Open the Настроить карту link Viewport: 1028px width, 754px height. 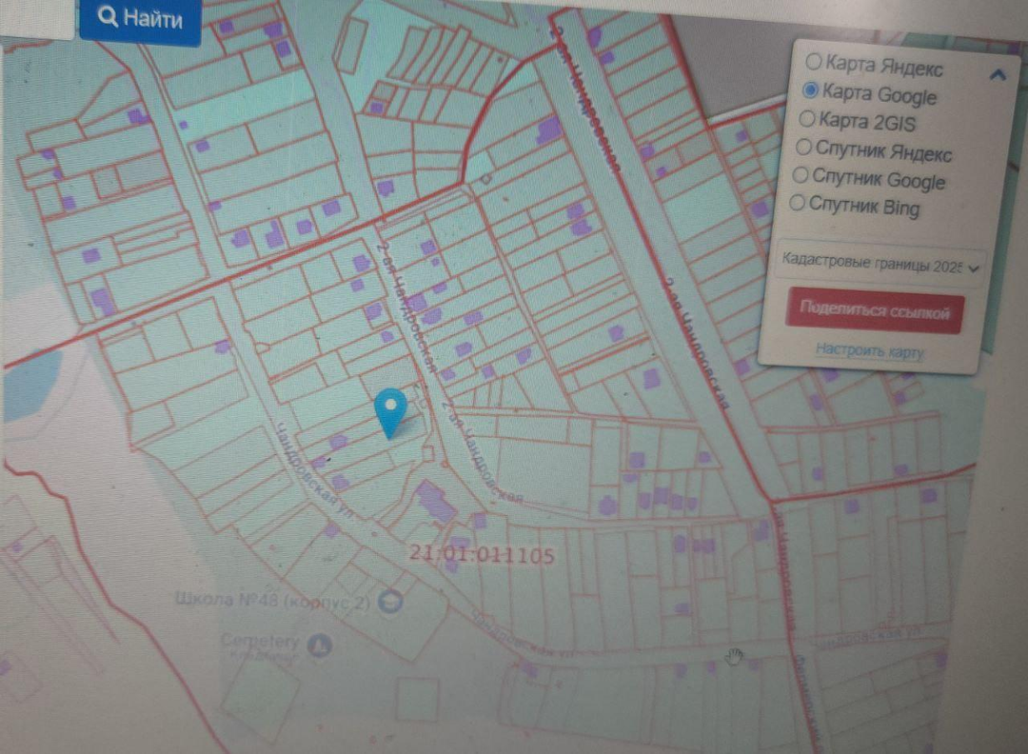[869, 351]
